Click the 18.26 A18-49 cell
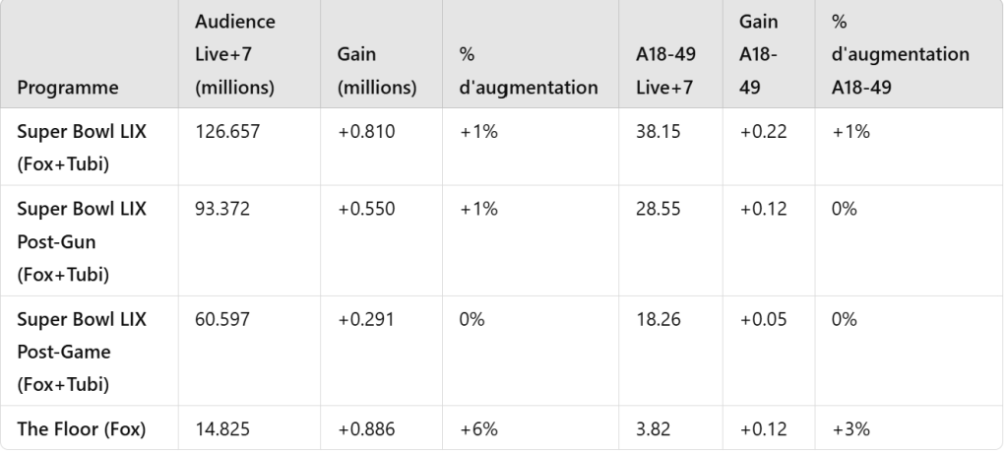 pos(659,319)
